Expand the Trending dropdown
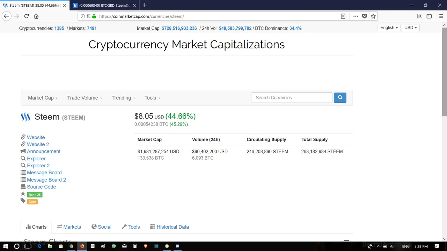The image size is (447, 251). point(123,98)
